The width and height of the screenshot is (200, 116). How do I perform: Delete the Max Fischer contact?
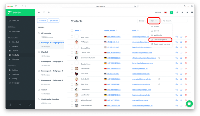[x=186, y=95]
